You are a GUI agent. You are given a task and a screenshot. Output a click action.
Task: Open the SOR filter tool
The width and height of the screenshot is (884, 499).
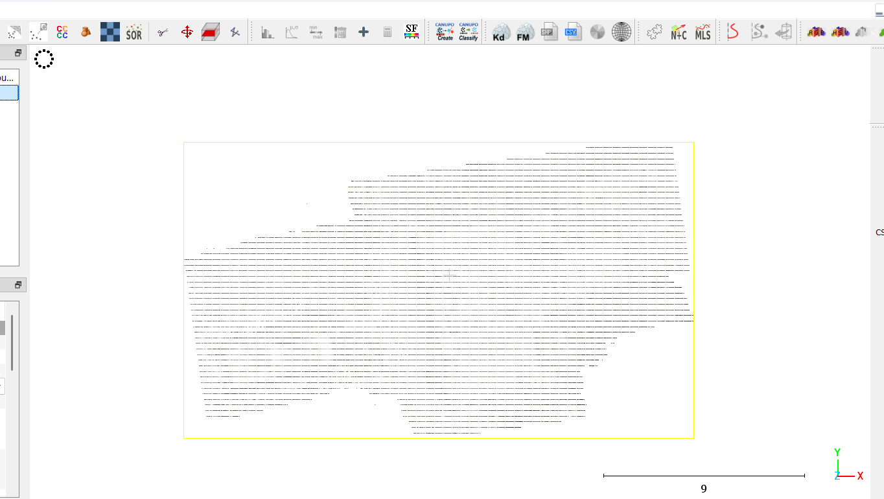point(134,32)
